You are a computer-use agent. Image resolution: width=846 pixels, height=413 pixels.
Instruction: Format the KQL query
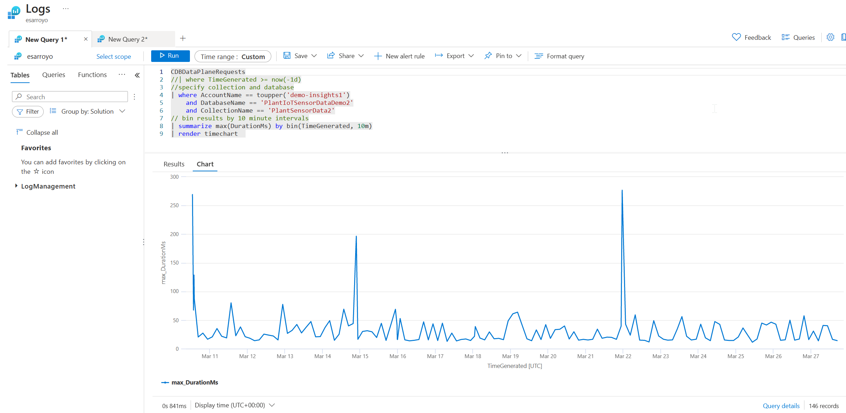pyautogui.click(x=559, y=56)
